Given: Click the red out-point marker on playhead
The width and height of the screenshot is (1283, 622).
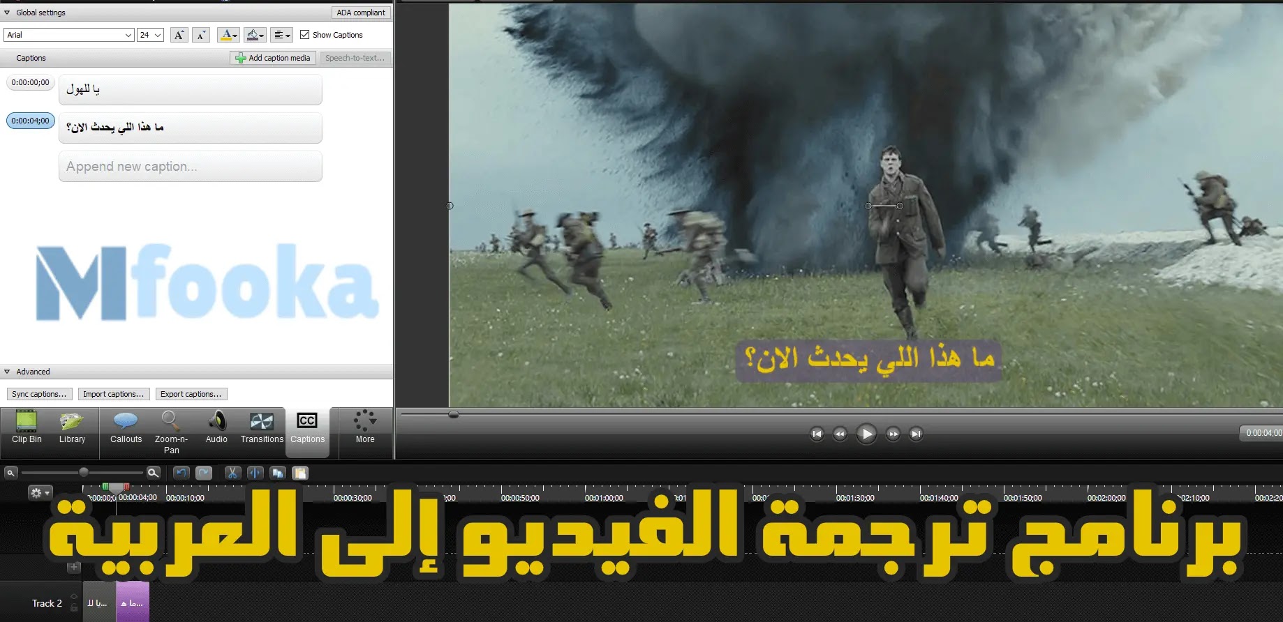Looking at the screenshot, I should pyautogui.click(x=126, y=486).
